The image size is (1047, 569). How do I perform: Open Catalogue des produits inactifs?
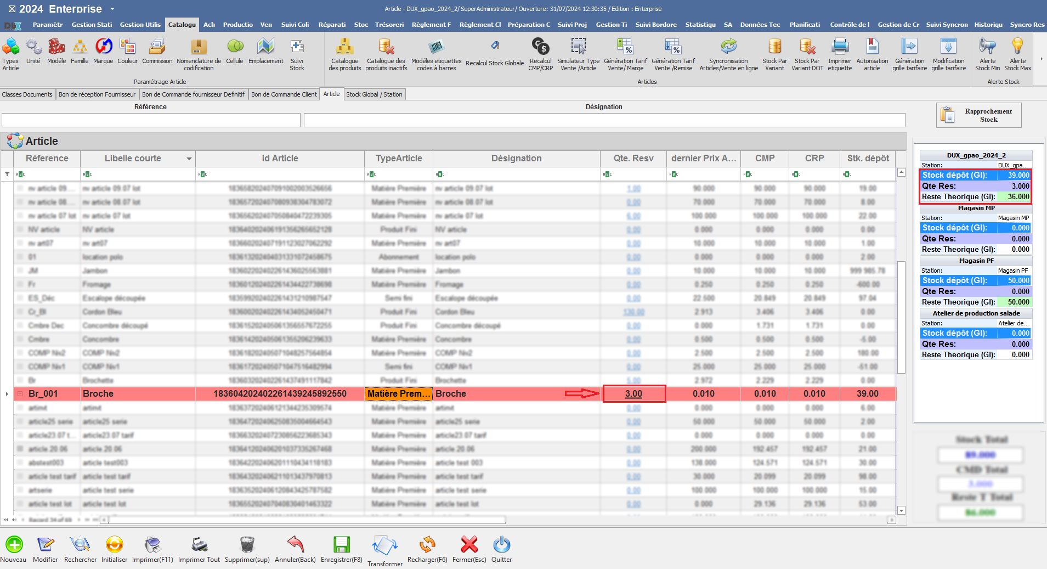(x=386, y=54)
